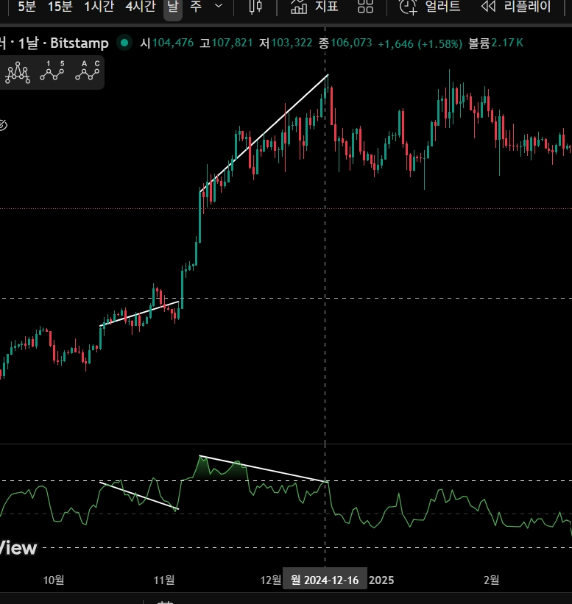Click the 2025 time axis label
Image resolution: width=572 pixels, height=604 pixels.
(x=381, y=580)
